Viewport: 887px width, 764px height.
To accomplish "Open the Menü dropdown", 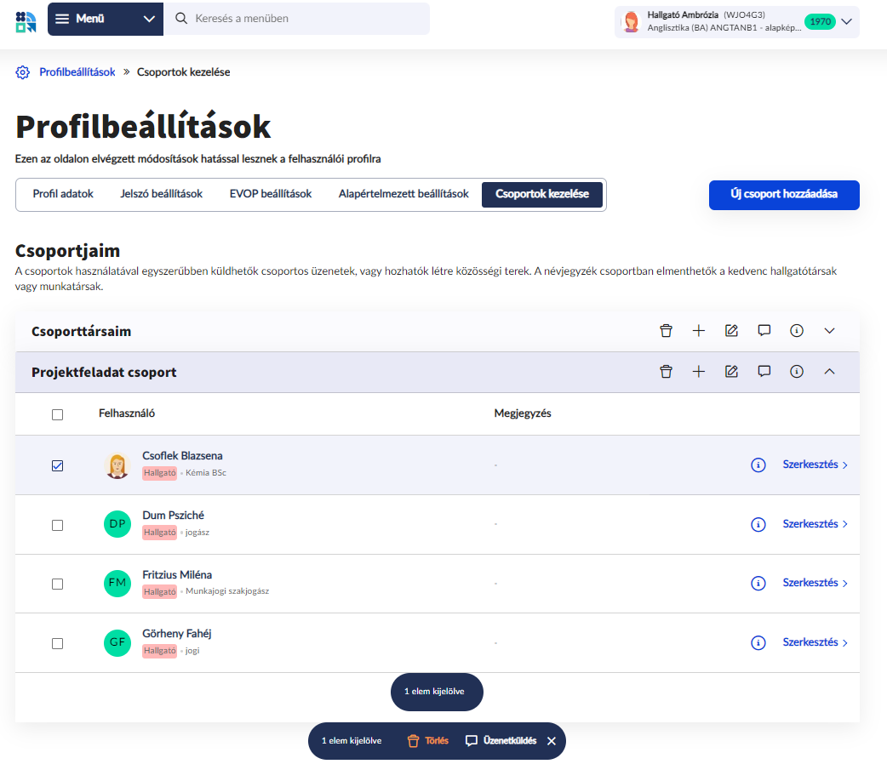I will pos(105,19).
